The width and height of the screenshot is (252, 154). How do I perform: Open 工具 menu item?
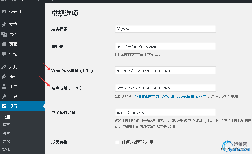(x=13, y=96)
